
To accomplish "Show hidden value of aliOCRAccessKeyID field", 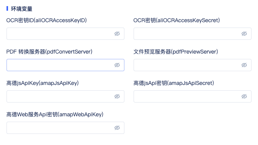I will click(x=117, y=34).
